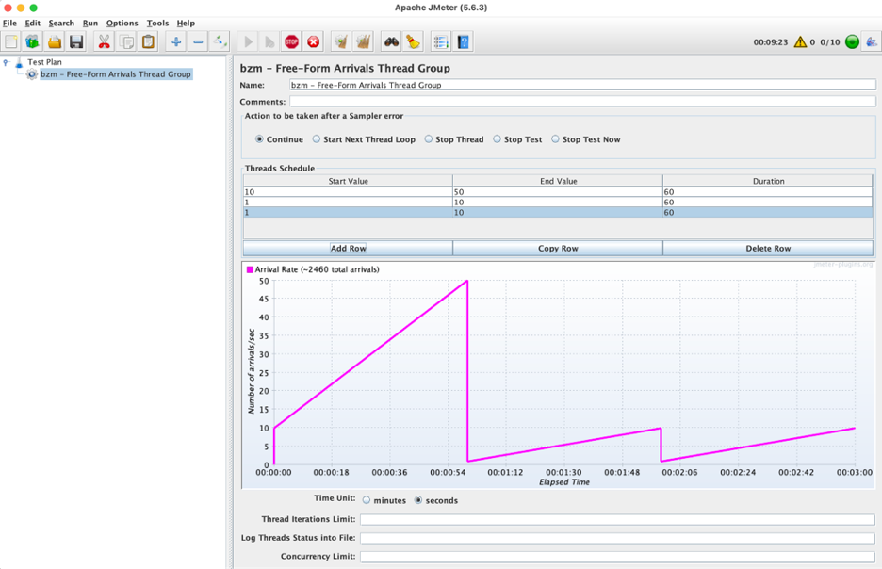Screen dimensions: 882x569
Task: Select Stop Test Now radio button
Action: (555, 138)
